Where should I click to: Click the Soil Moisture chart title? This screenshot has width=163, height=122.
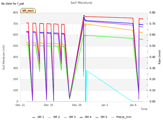pyautogui.click(x=81, y=3)
